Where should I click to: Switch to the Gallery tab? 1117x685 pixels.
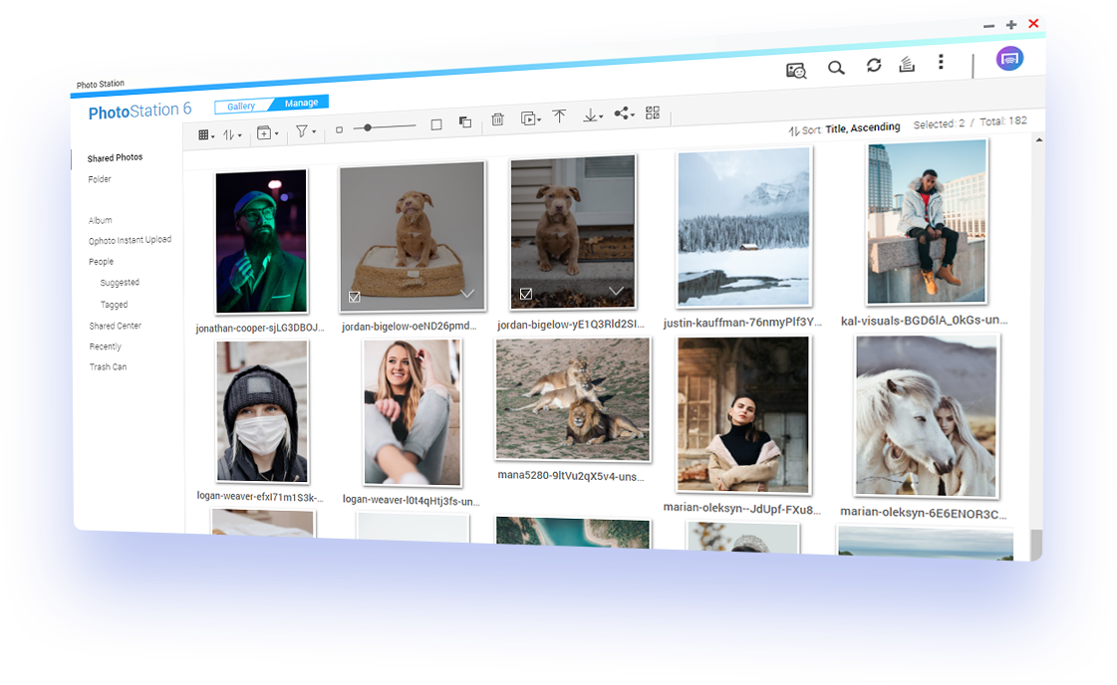(x=241, y=106)
